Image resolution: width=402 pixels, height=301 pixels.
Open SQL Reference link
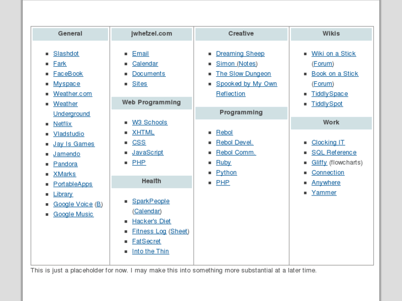pos(334,152)
